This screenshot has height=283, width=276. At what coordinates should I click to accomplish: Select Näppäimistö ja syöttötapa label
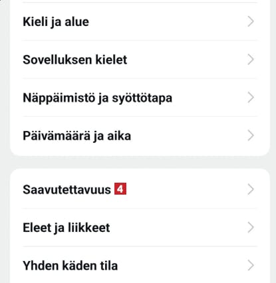[x=98, y=98]
